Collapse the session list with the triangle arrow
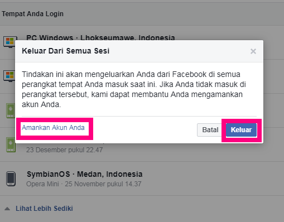 click(x=7, y=209)
